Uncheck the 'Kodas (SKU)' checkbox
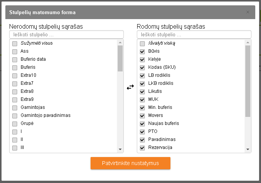The width and height of the screenshot is (261, 183). point(143,68)
